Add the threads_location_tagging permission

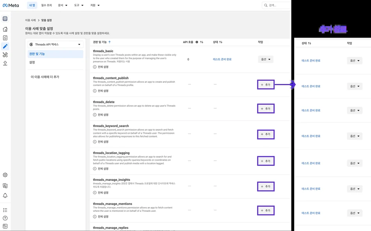266,161
